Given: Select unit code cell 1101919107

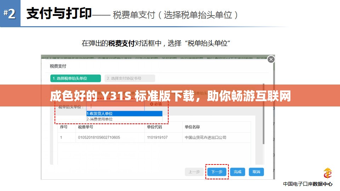Looking at the screenshot, I should pyautogui.click(x=157, y=137).
